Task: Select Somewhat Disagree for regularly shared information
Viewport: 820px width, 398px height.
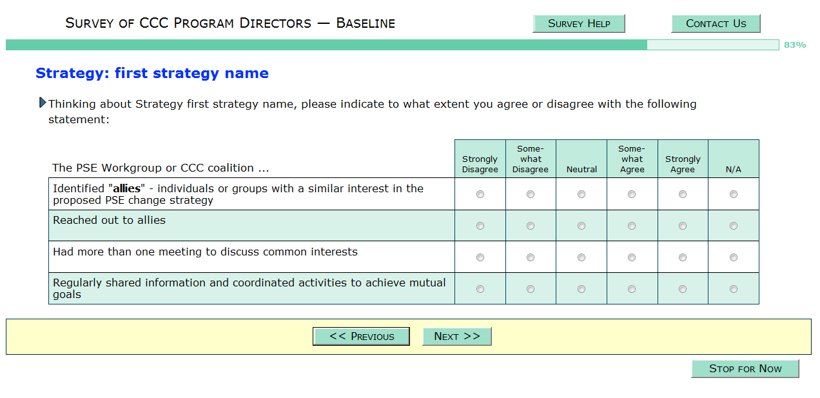Action: click(x=531, y=289)
